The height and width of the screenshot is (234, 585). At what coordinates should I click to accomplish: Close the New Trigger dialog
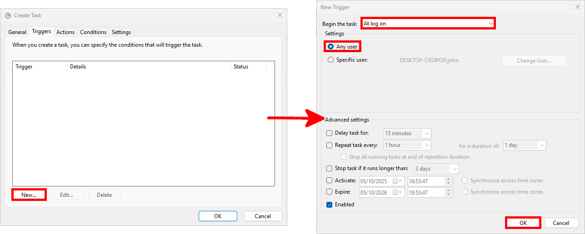point(577,7)
